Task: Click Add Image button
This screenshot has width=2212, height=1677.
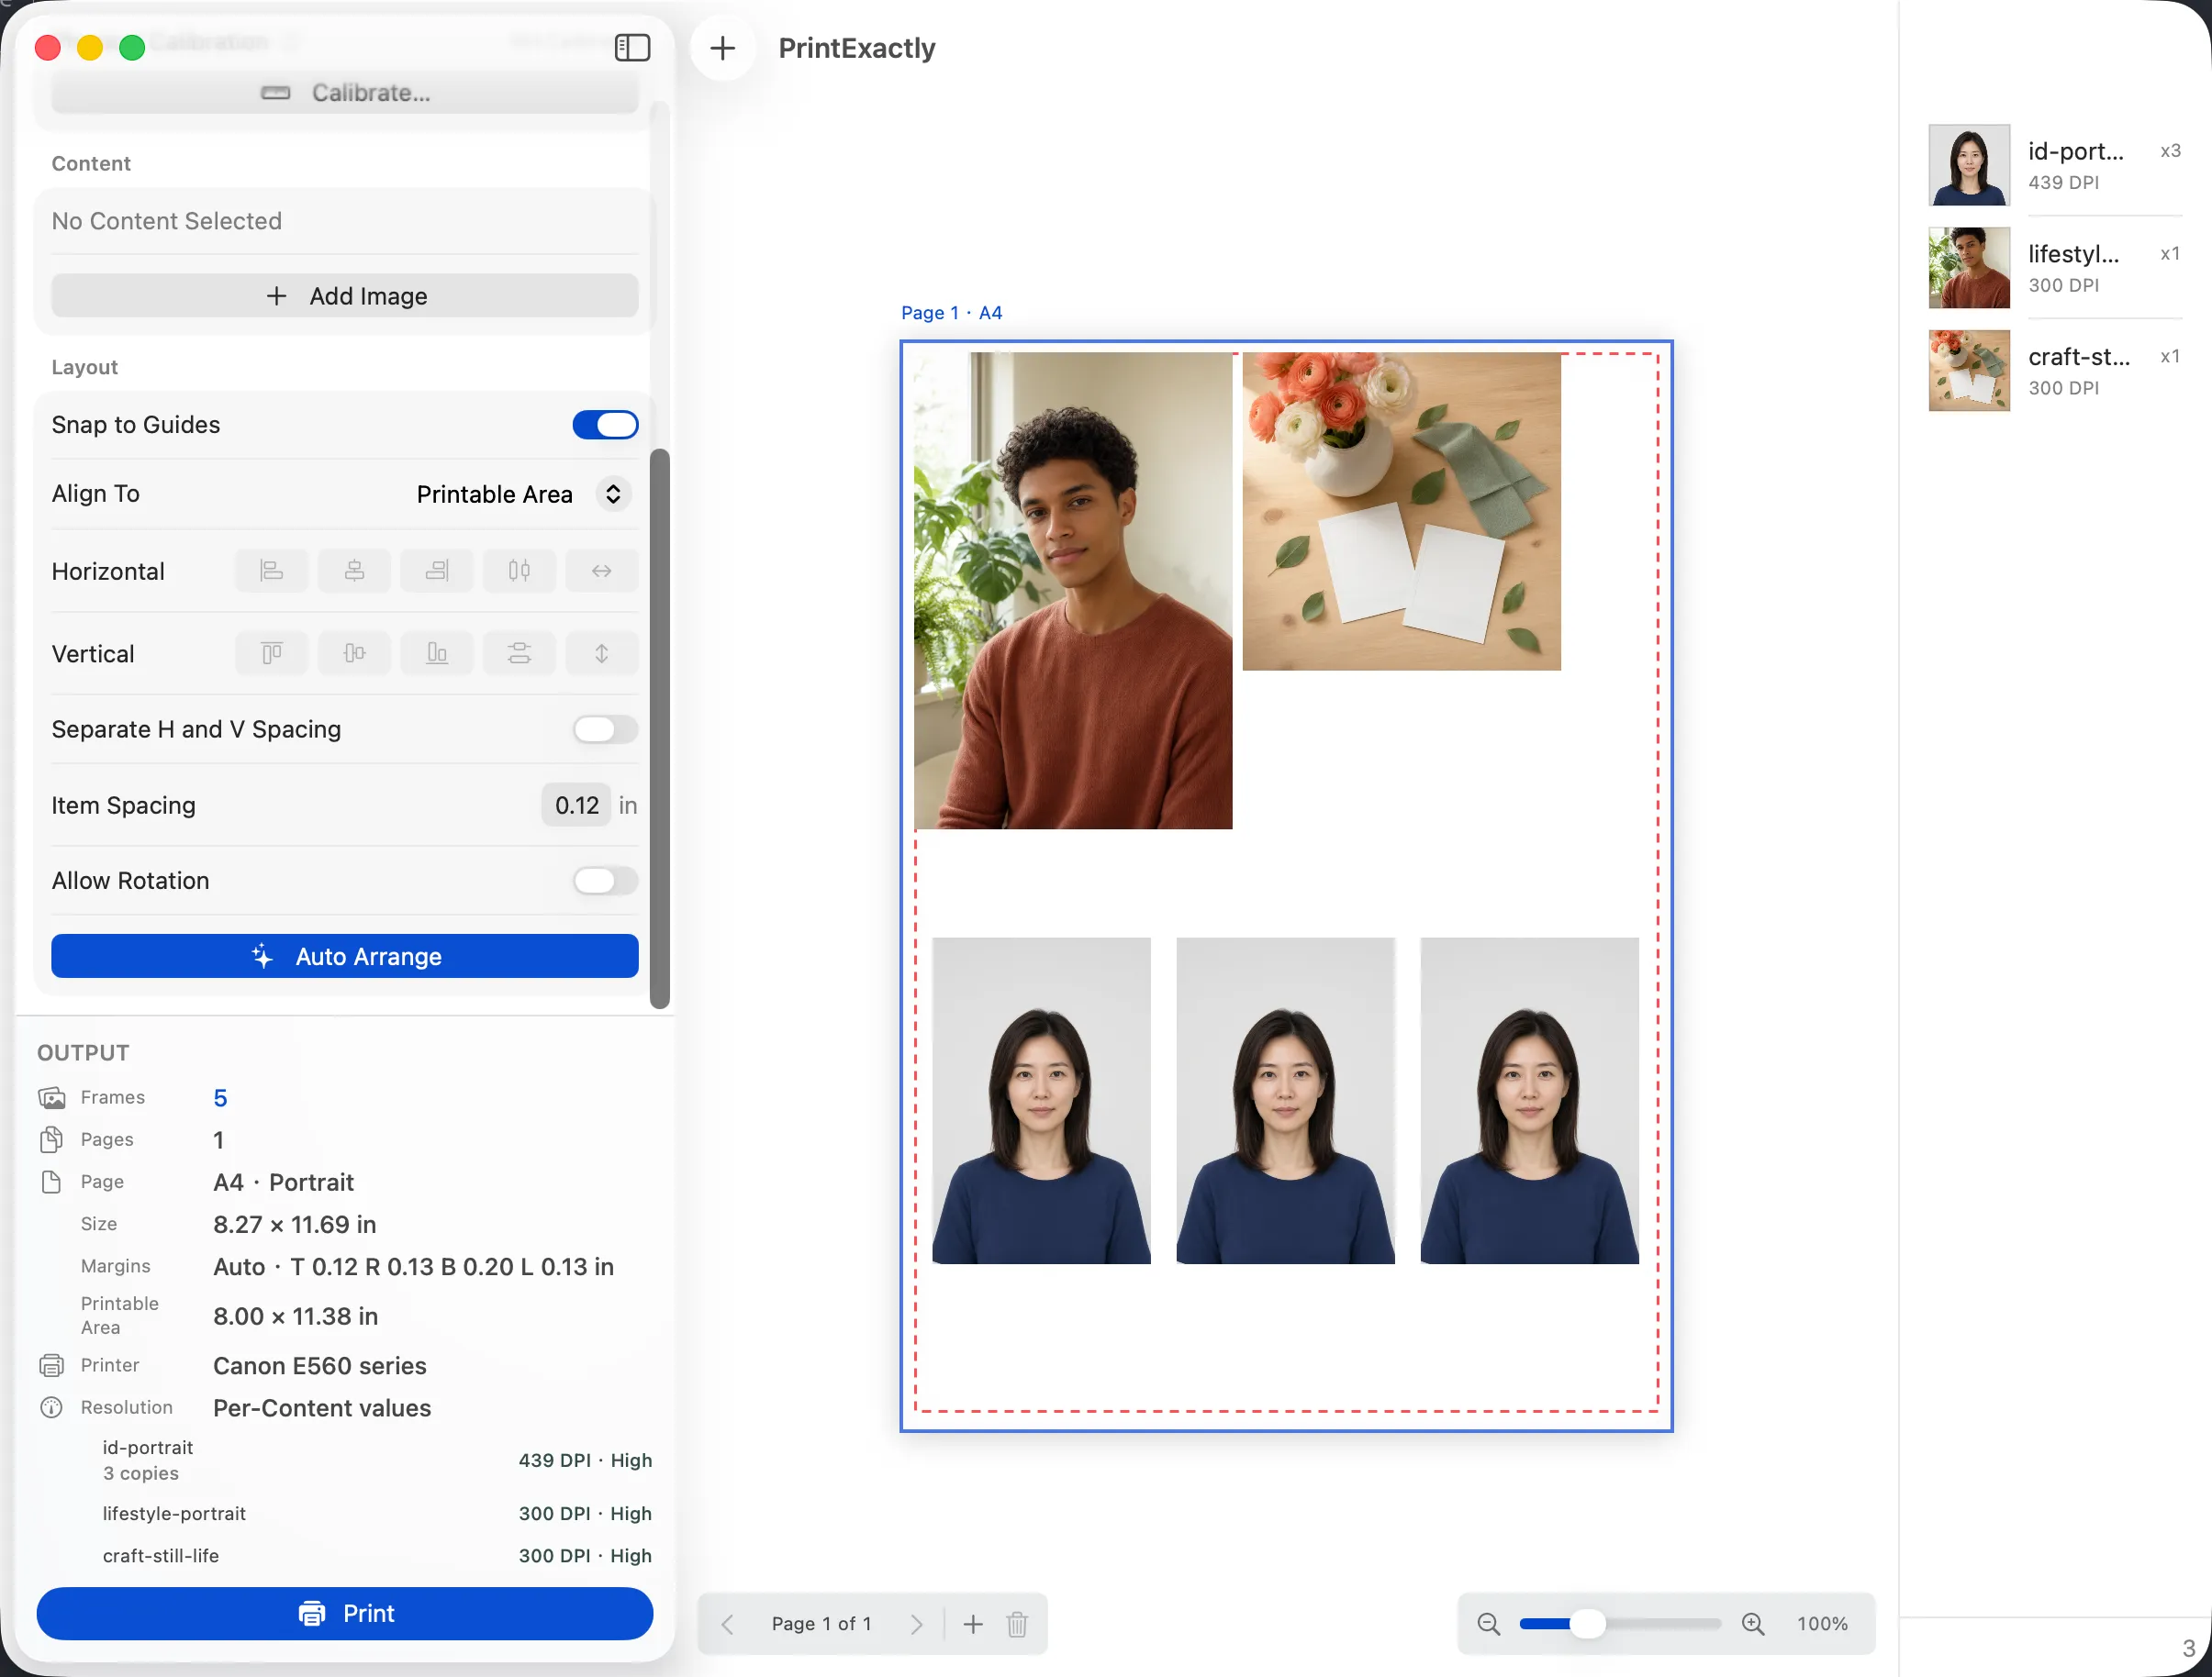Action: click(x=345, y=295)
